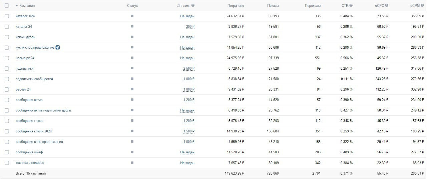This screenshot has width=427, height=179.
Task: Click status icon in расчет 24 row
Action: 132,89
